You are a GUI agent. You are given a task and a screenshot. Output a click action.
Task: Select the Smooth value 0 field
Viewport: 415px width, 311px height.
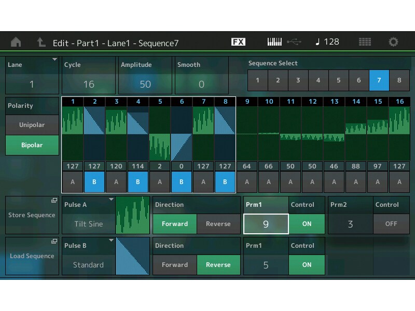202,84
